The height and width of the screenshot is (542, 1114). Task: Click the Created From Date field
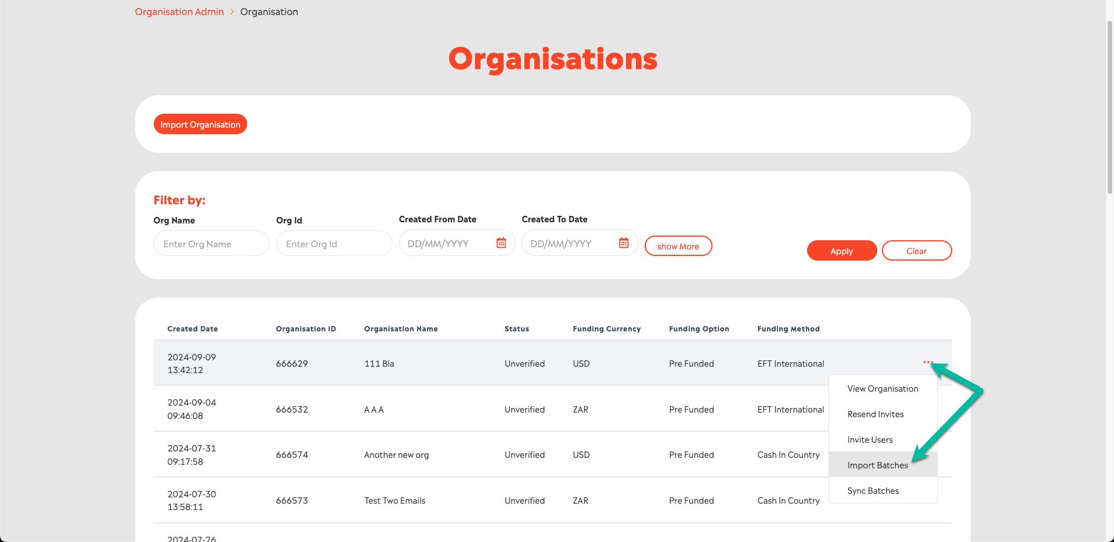point(447,244)
